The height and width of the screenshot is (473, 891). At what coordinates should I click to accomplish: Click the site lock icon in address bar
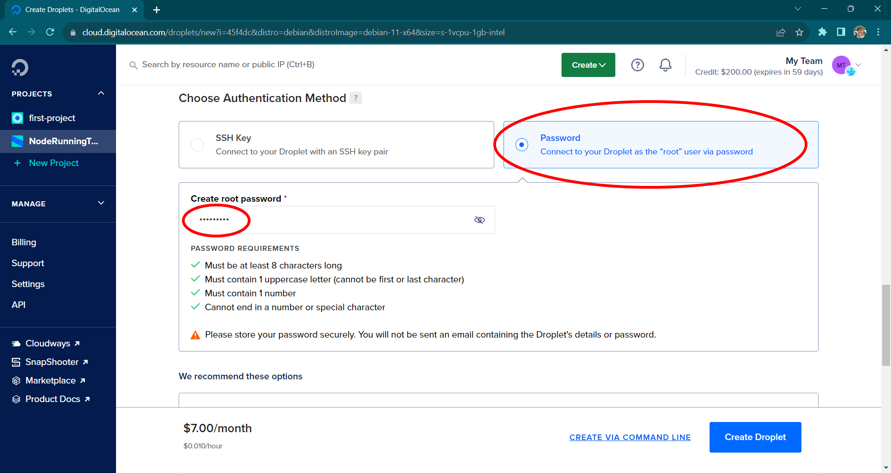click(x=73, y=32)
